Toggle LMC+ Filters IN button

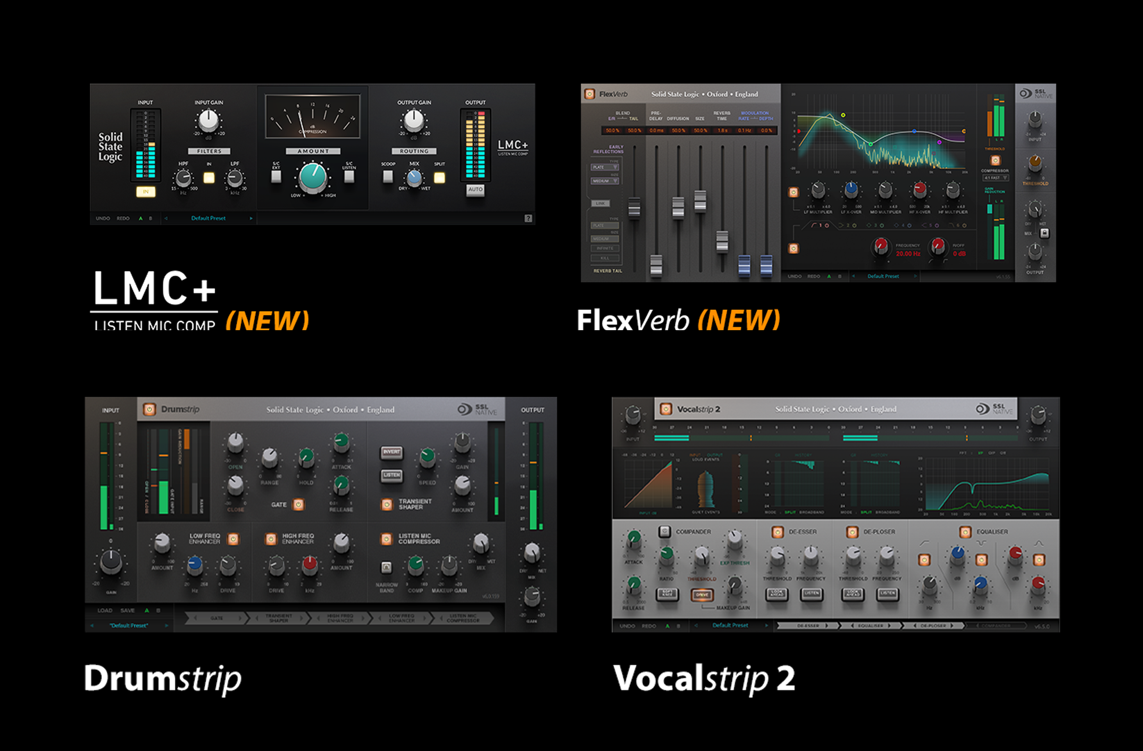click(209, 178)
